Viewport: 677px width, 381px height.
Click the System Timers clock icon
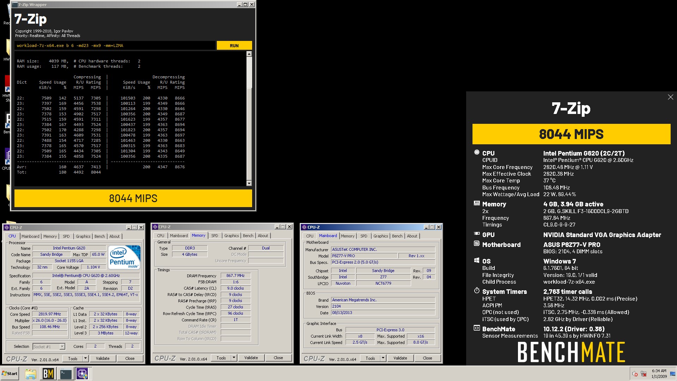pyautogui.click(x=477, y=291)
